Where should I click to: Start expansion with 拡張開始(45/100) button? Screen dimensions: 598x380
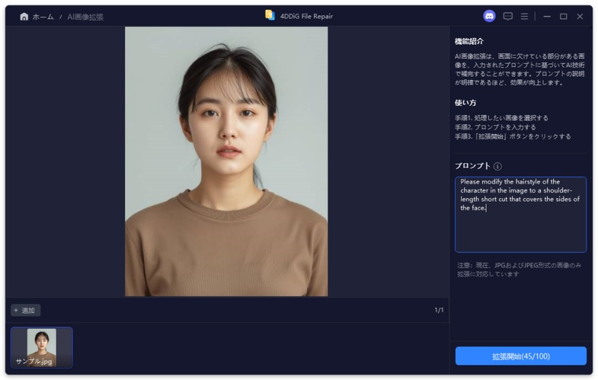point(520,356)
